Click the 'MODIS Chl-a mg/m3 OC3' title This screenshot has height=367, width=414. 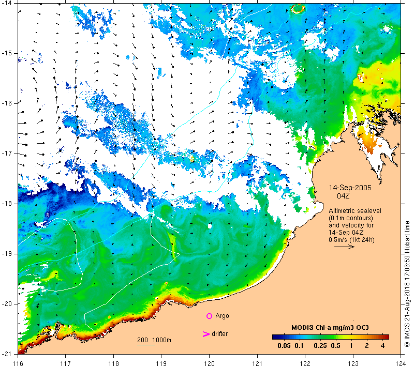click(x=330, y=327)
